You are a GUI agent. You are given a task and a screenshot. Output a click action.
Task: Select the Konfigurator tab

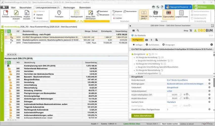[x=138, y=40]
